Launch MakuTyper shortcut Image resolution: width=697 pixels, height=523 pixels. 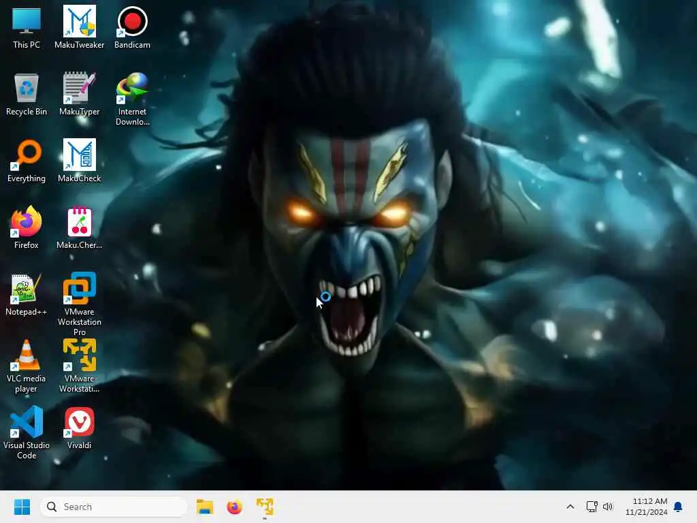click(79, 94)
